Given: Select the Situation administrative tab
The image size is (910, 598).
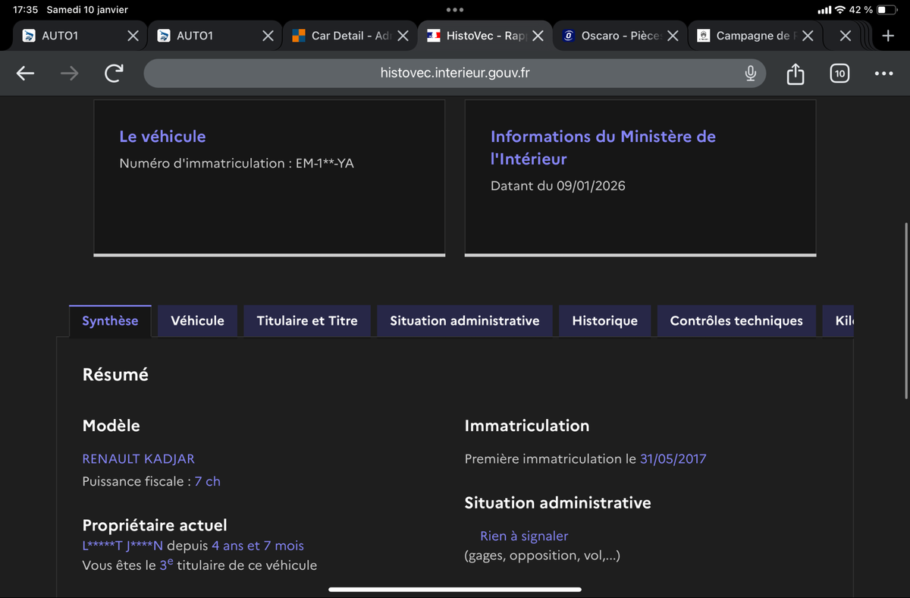Looking at the screenshot, I should click(464, 321).
